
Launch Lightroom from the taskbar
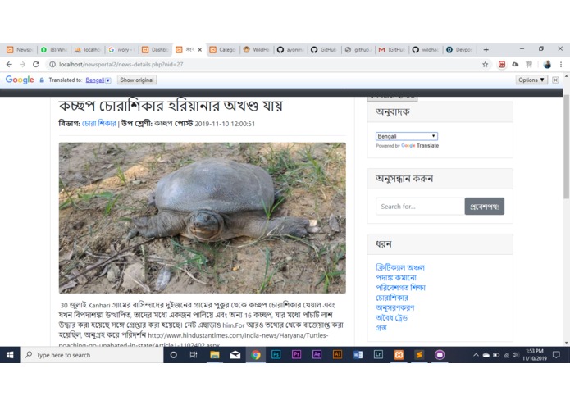(378, 354)
